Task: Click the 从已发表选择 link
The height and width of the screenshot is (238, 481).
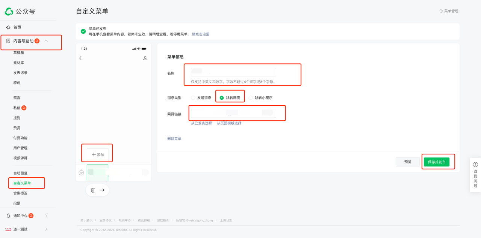Action: [x=201, y=123]
